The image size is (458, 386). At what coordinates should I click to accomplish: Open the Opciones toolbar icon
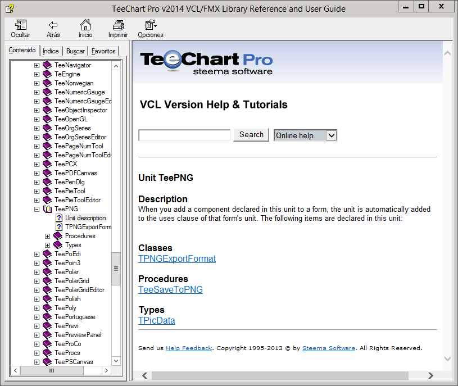click(x=151, y=25)
